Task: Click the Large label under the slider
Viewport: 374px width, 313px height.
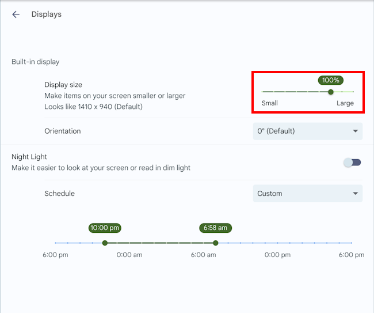Action: (345, 103)
